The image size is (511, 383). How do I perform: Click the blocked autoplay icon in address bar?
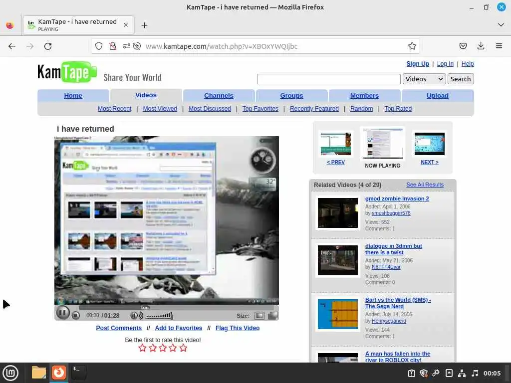[137, 46]
